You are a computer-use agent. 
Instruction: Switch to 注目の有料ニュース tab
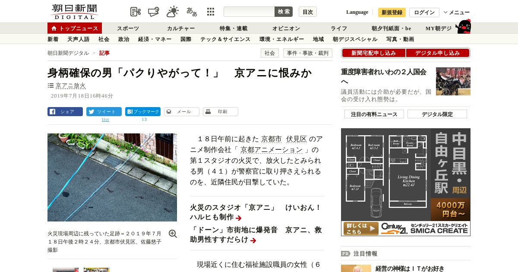374,114
